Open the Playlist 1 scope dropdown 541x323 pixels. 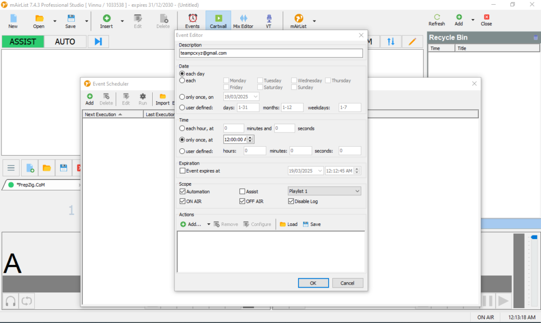(x=324, y=191)
